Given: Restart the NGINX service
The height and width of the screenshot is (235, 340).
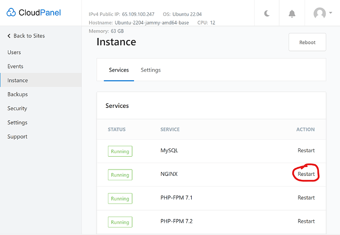Looking at the screenshot, I should 306,174.
